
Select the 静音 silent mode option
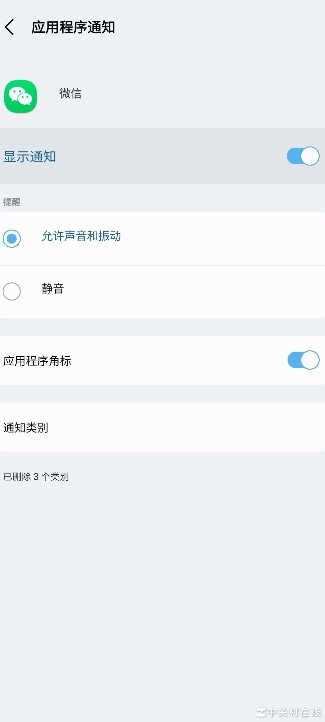tap(52, 289)
